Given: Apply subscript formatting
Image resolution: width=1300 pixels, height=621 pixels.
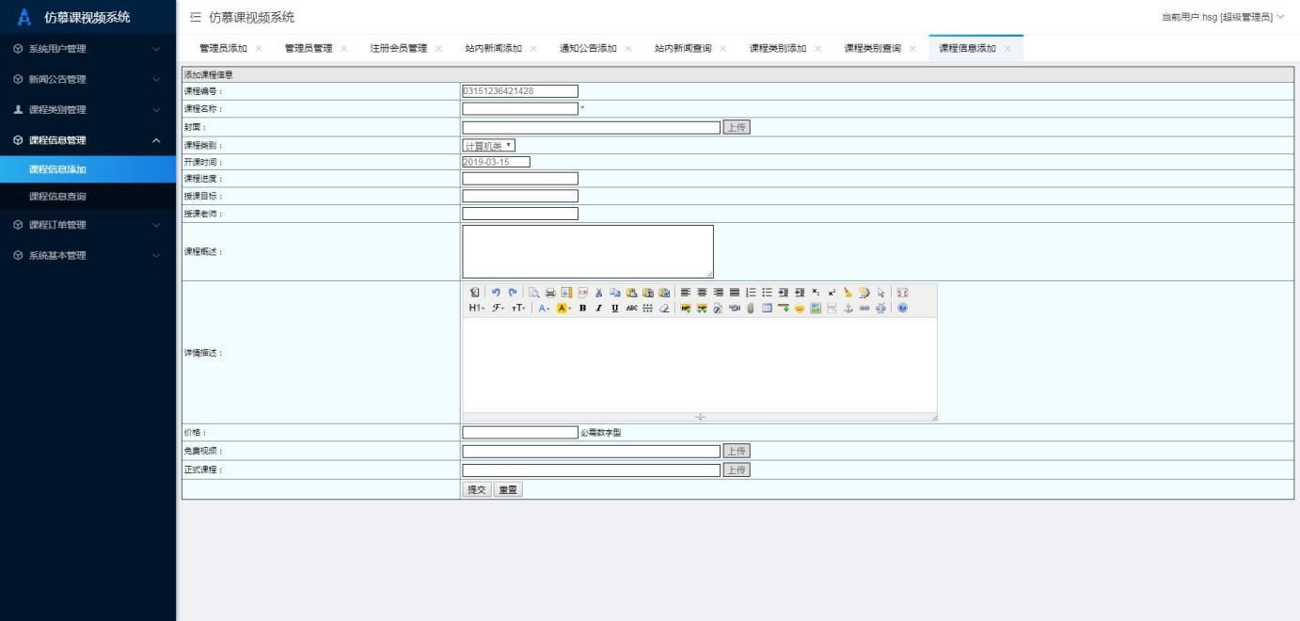Looking at the screenshot, I should click(815, 293).
